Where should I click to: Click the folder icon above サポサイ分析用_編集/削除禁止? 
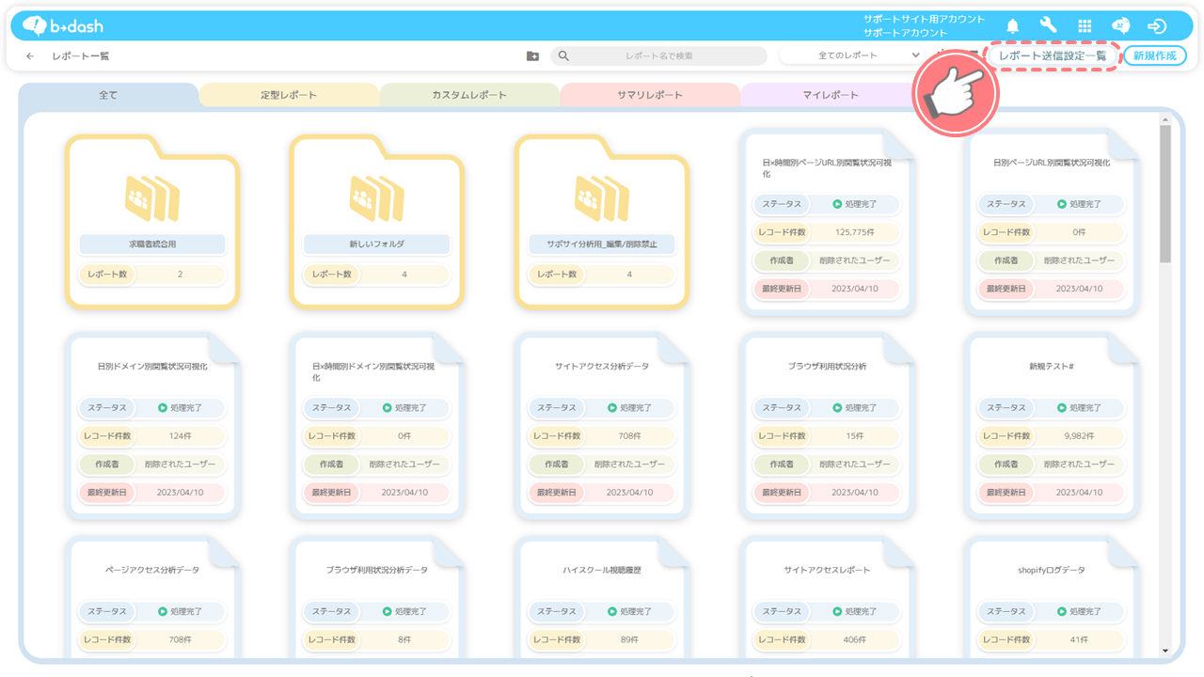[x=602, y=198]
